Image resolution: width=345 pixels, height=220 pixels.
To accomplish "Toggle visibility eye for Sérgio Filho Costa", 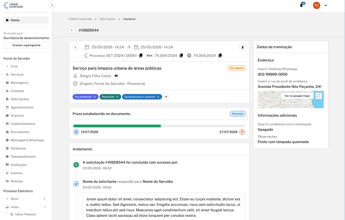I will pyautogui.click(x=116, y=76).
